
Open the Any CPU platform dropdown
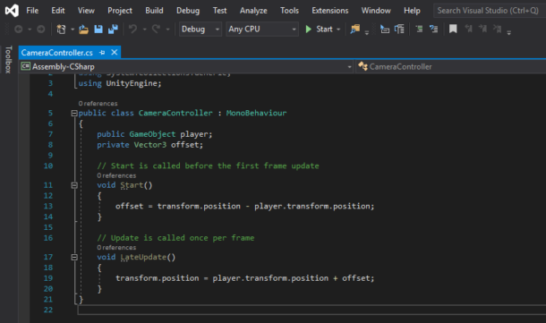(262, 30)
